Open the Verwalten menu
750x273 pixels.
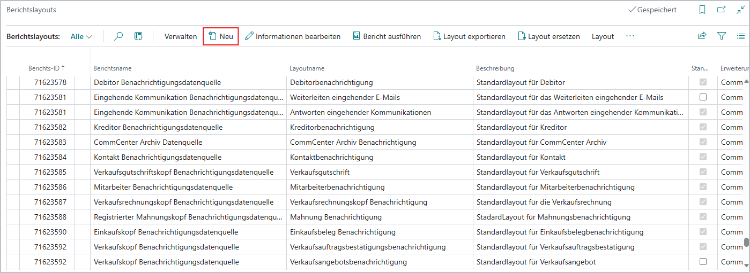(x=181, y=36)
